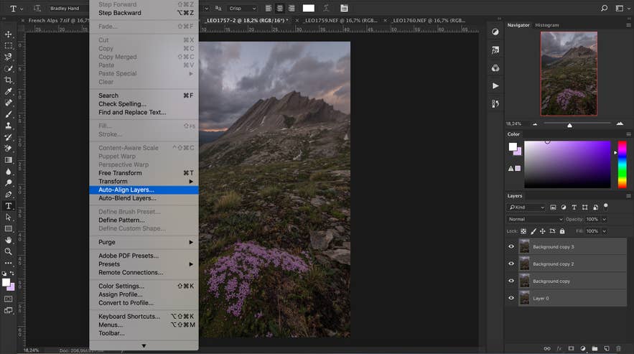Image resolution: width=634 pixels, height=354 pixels.
Task: Select the Brush tool
Action: (x=8, y=114)
